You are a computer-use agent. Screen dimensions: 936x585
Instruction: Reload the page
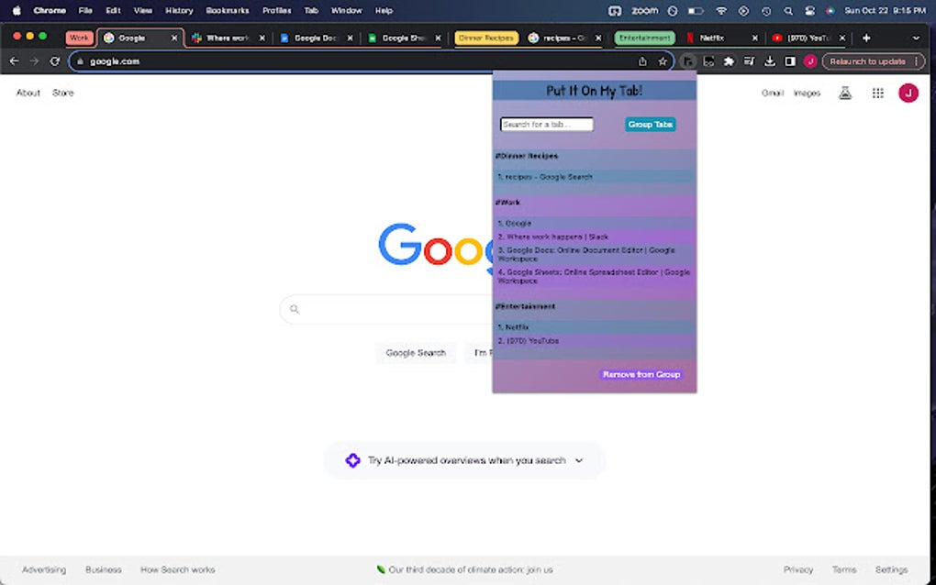[x=54, y=61]
